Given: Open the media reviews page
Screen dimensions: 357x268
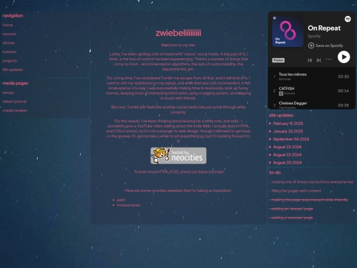Looking at the screenshot, I should (15, 111).
